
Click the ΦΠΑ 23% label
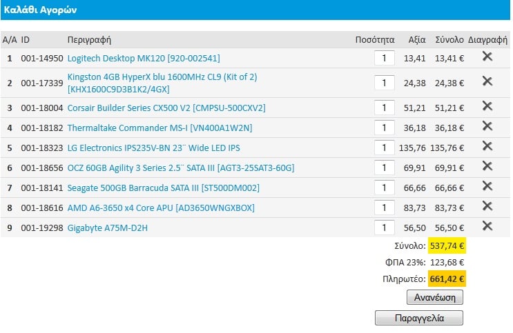point(406,263)
